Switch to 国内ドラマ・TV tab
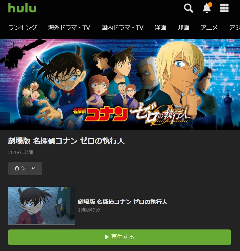240x251 pixels. (x=122, y=27)
